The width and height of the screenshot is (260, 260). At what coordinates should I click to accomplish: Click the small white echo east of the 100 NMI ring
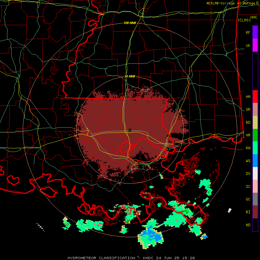[230, 210]
